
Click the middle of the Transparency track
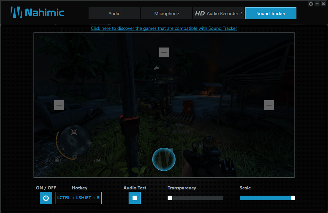click(195, 198)
